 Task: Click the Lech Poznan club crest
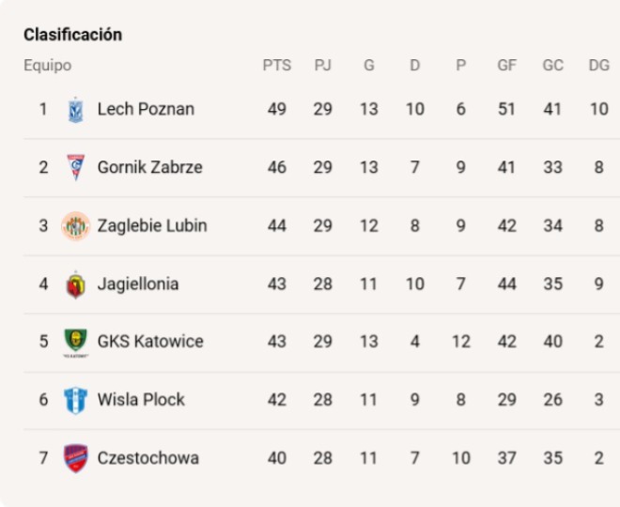[x=75, y=110]
